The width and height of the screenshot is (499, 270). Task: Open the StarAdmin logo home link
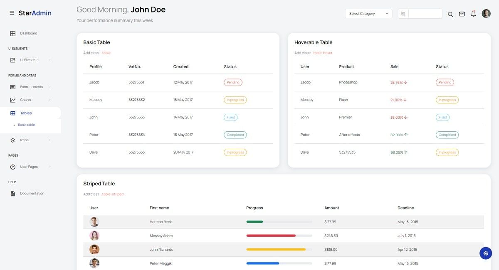pyautogui.click(x=35, y=13)
